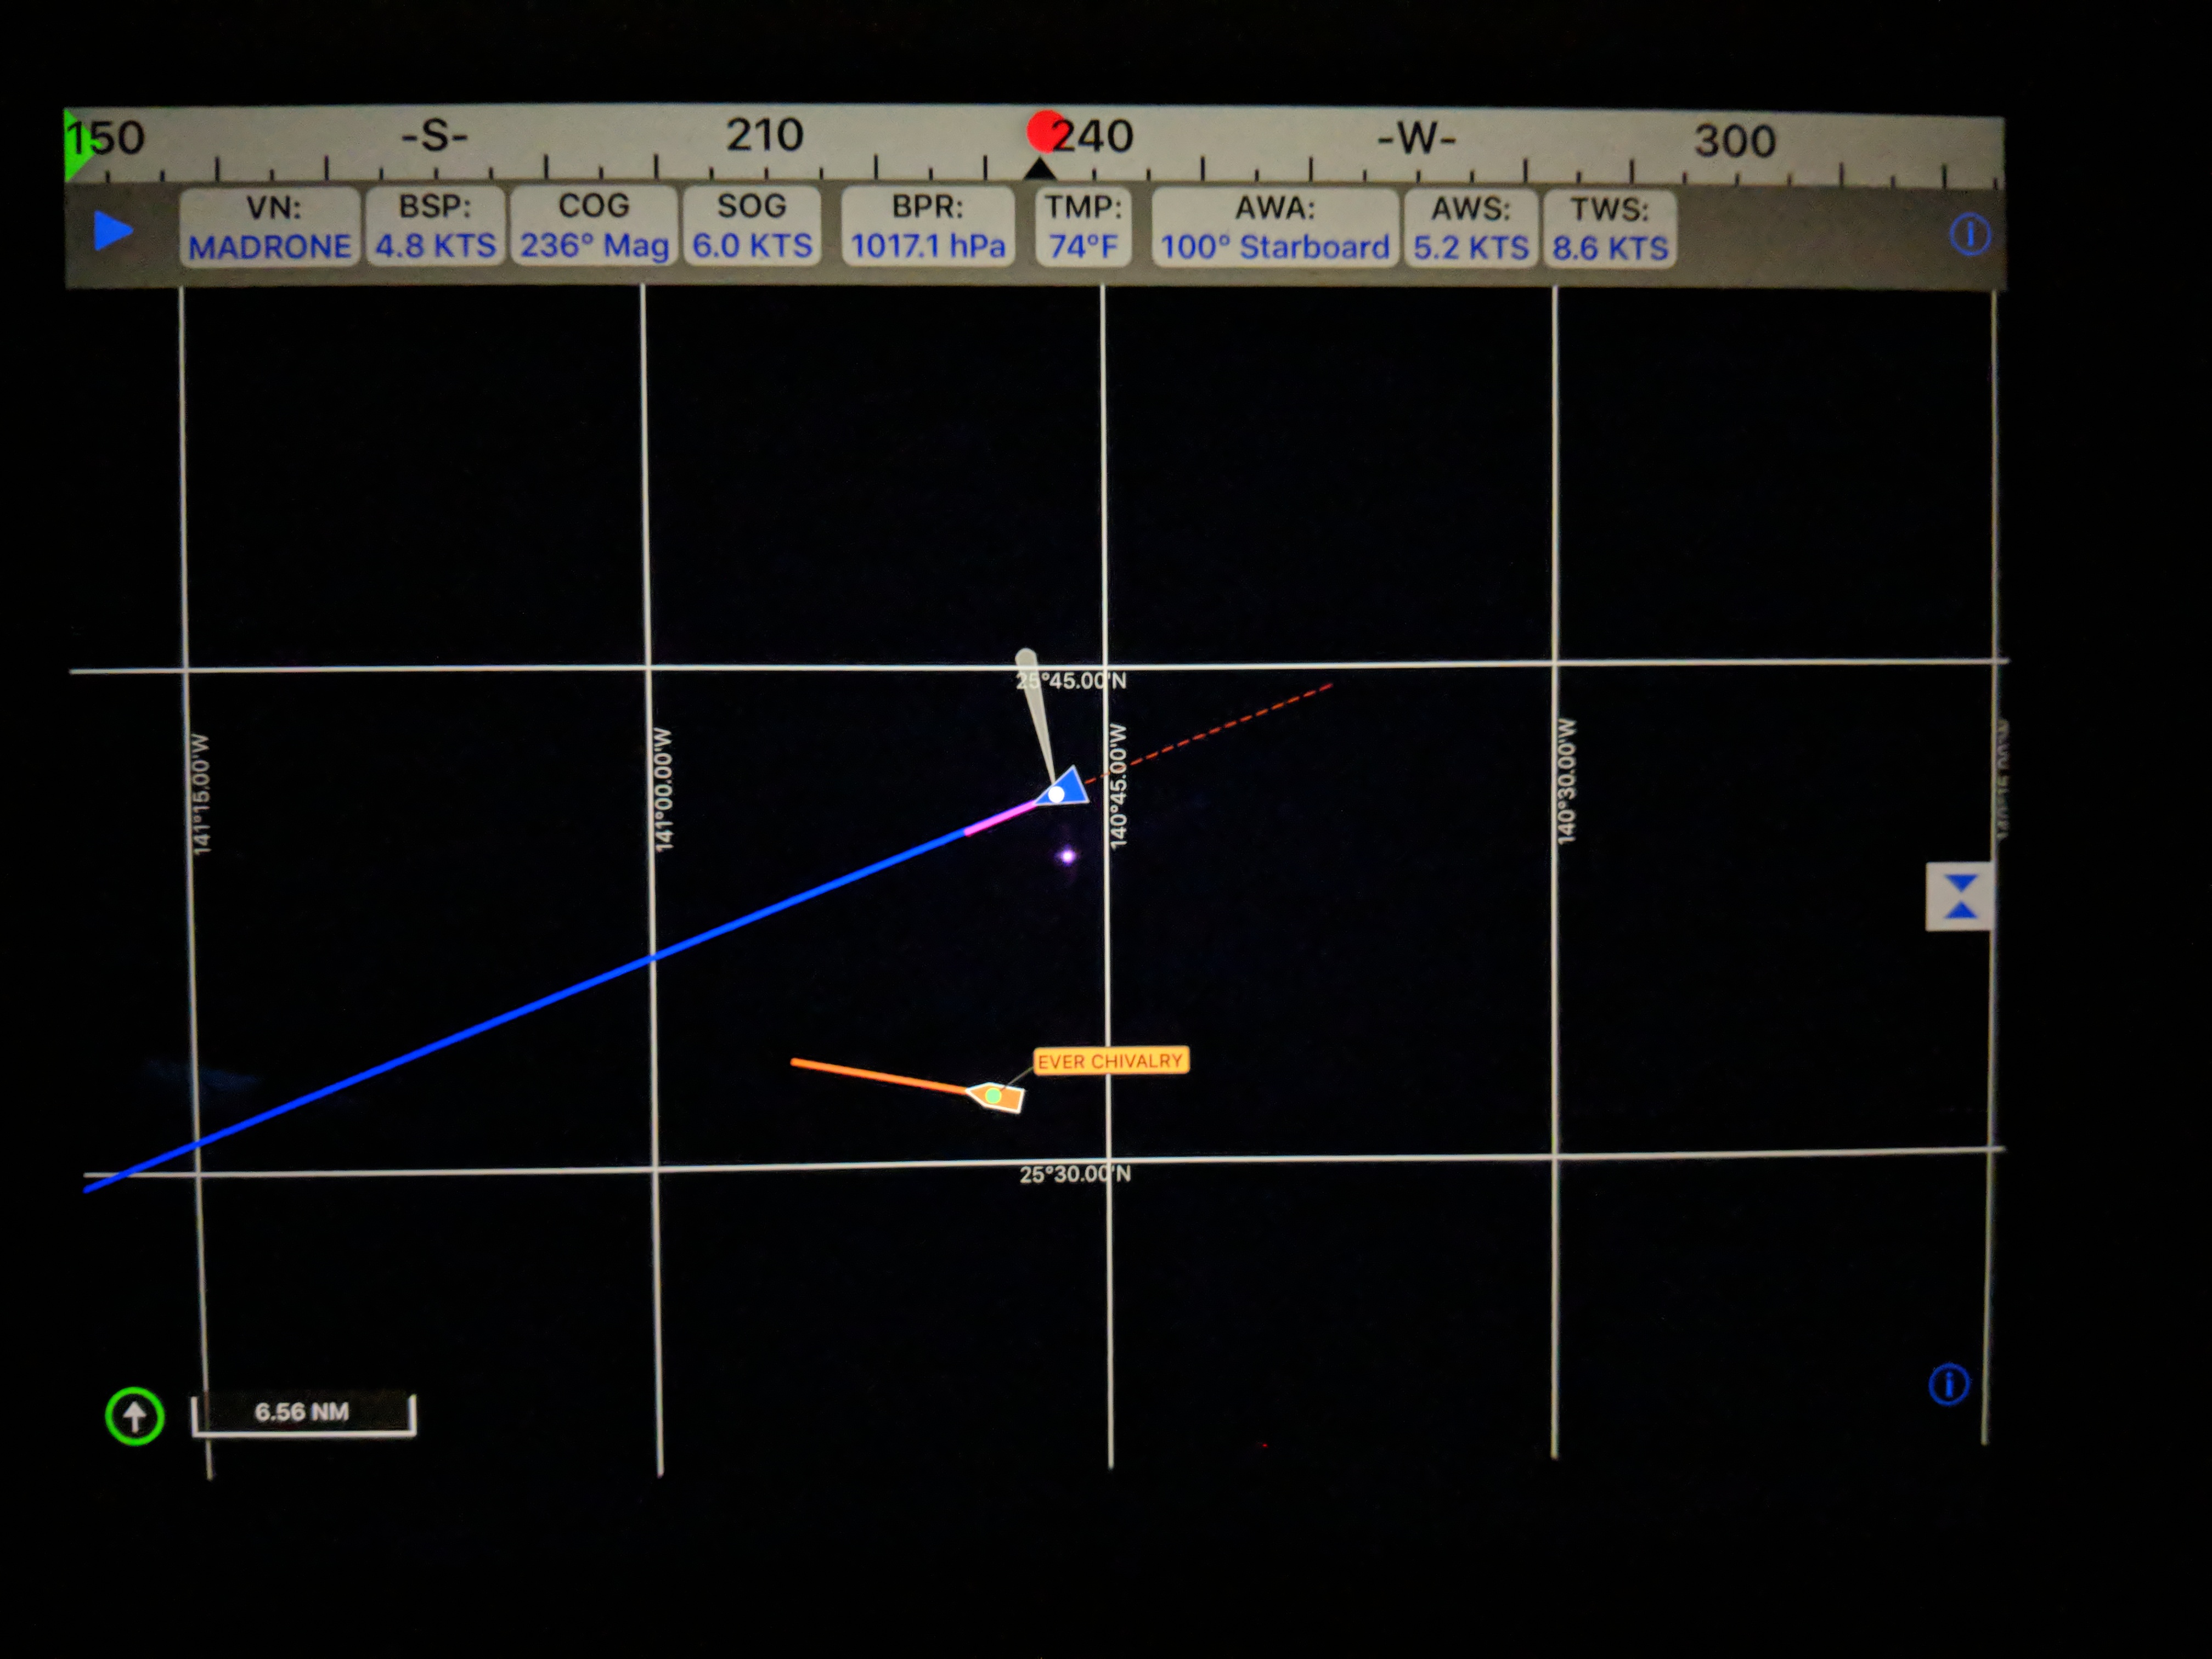Tap the VN: MADRONE data box

[270, 227]
